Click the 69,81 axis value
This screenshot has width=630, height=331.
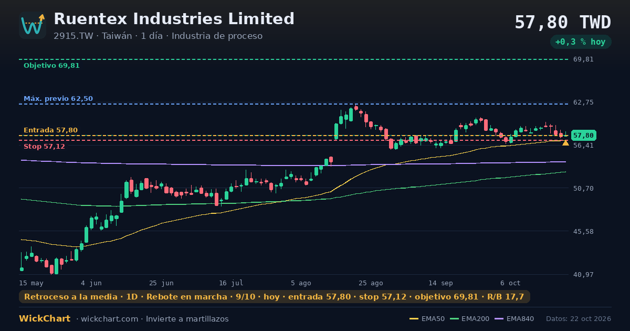coord(583,59)
